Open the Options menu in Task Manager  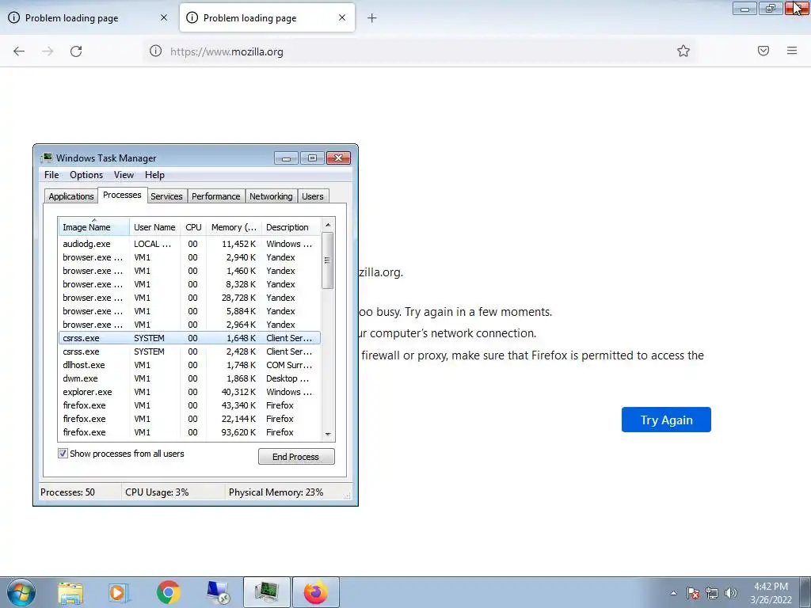click(x=86, y=175)
